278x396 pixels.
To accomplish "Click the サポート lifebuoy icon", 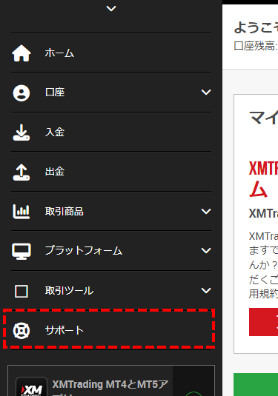I will coord(21,330).
